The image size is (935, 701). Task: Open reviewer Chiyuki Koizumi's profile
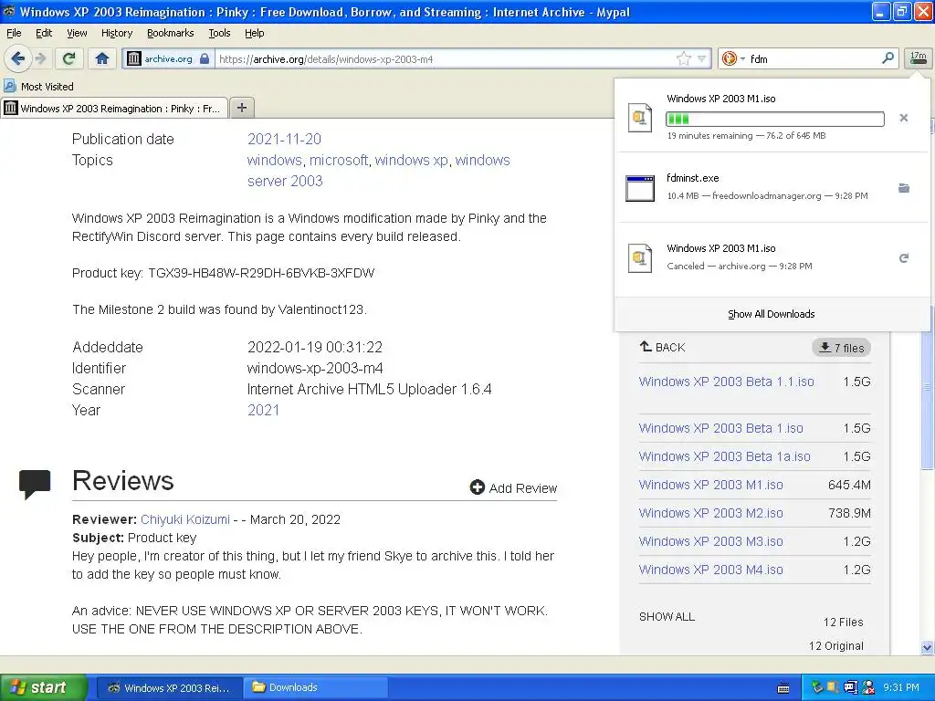(184, 519)
